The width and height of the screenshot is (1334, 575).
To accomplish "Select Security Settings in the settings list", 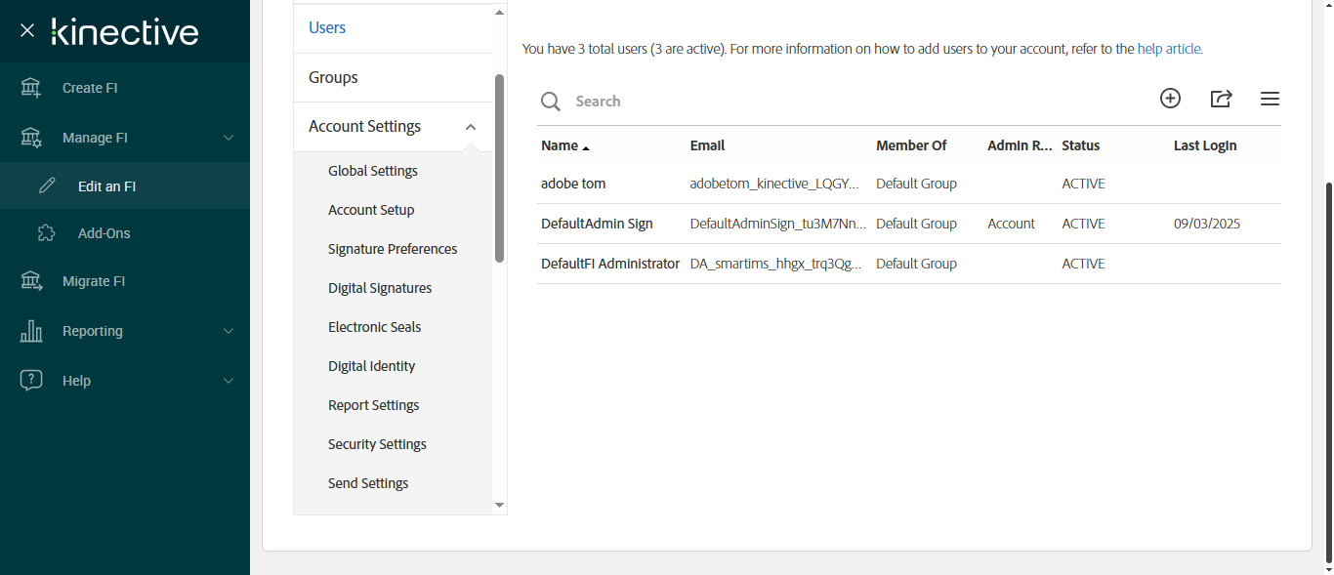I will pyautogui.click(x=377, y=444).
